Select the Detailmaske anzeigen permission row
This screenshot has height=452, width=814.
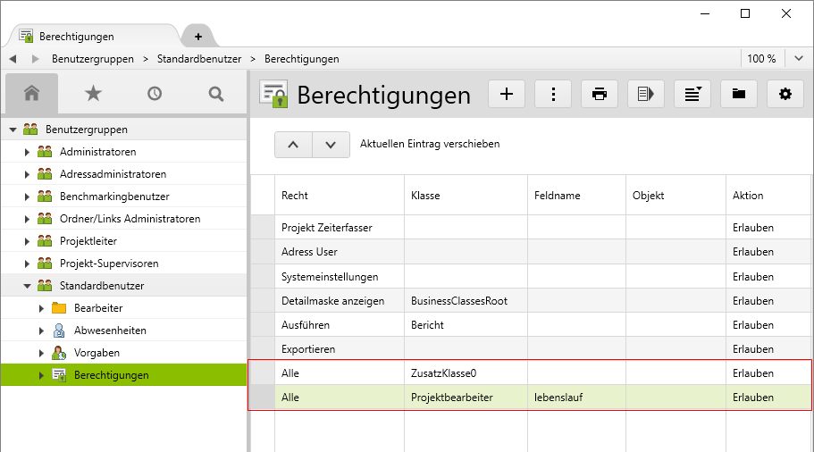332,301
